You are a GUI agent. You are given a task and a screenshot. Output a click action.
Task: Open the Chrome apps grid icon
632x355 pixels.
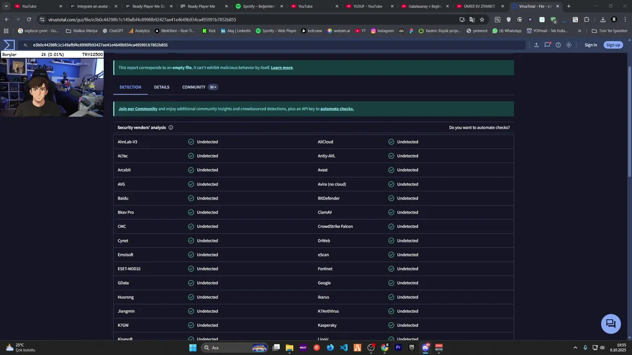[6, 31]
